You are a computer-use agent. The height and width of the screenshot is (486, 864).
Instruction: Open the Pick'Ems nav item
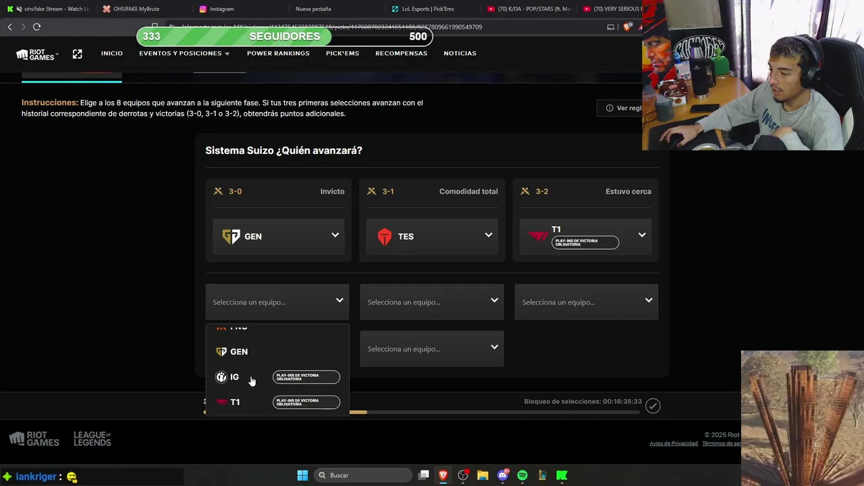click(x=342, y=53)
